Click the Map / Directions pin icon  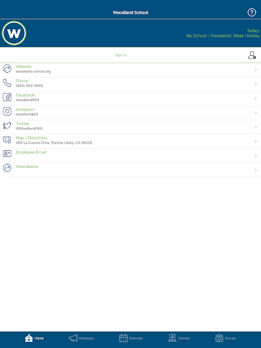point(7,140)
